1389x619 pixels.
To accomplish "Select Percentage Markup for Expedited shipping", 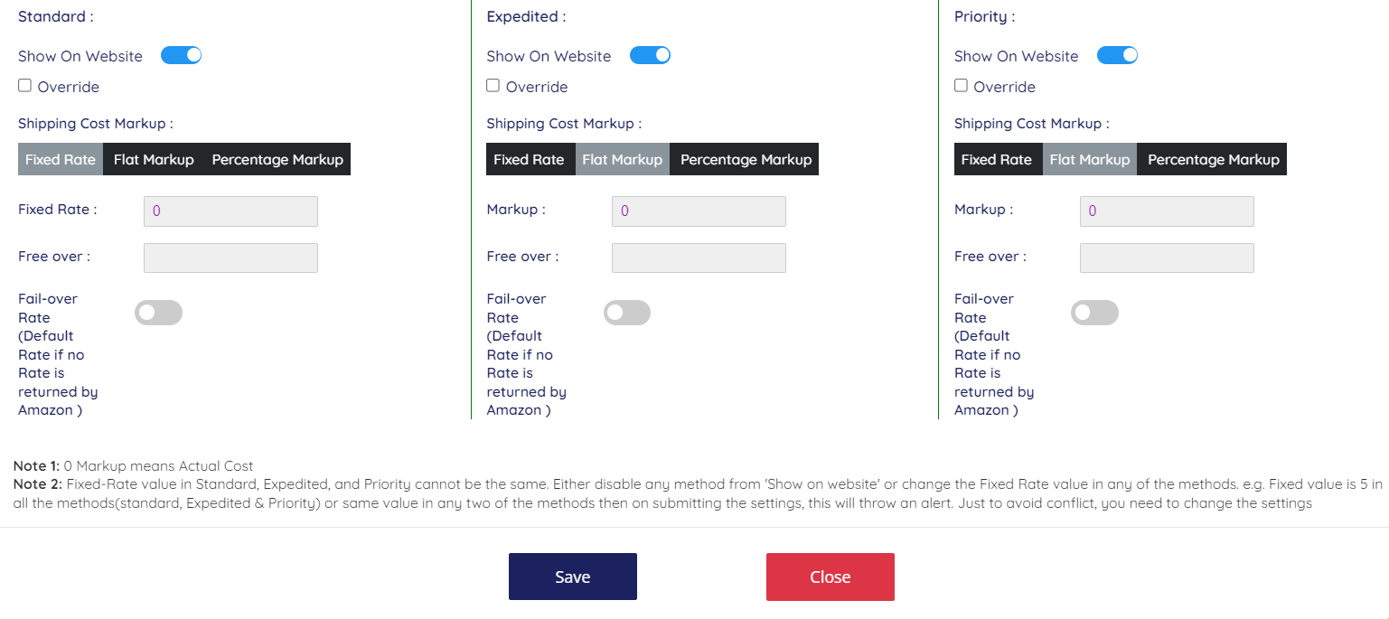I will point(746,159).
